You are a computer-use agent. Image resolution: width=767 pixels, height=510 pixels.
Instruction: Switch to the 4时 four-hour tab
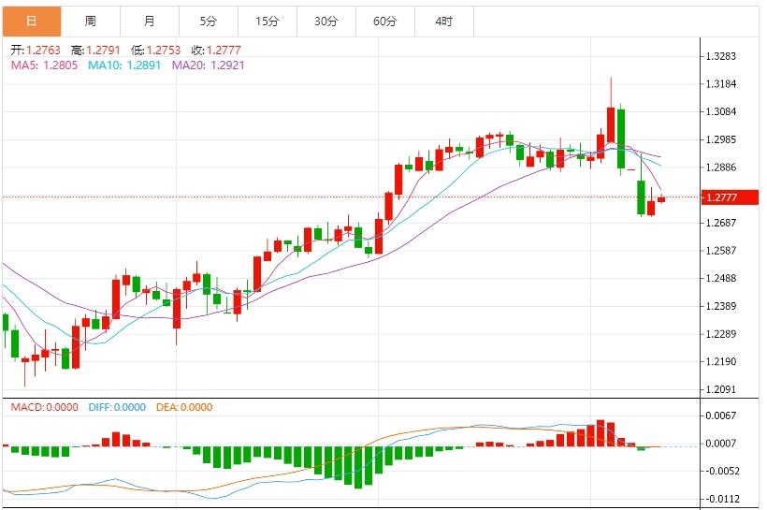(x=443, y=21)
